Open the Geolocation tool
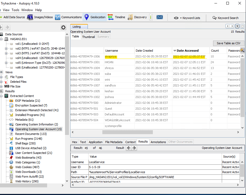The image size is (246, 195). pos(95,17)
